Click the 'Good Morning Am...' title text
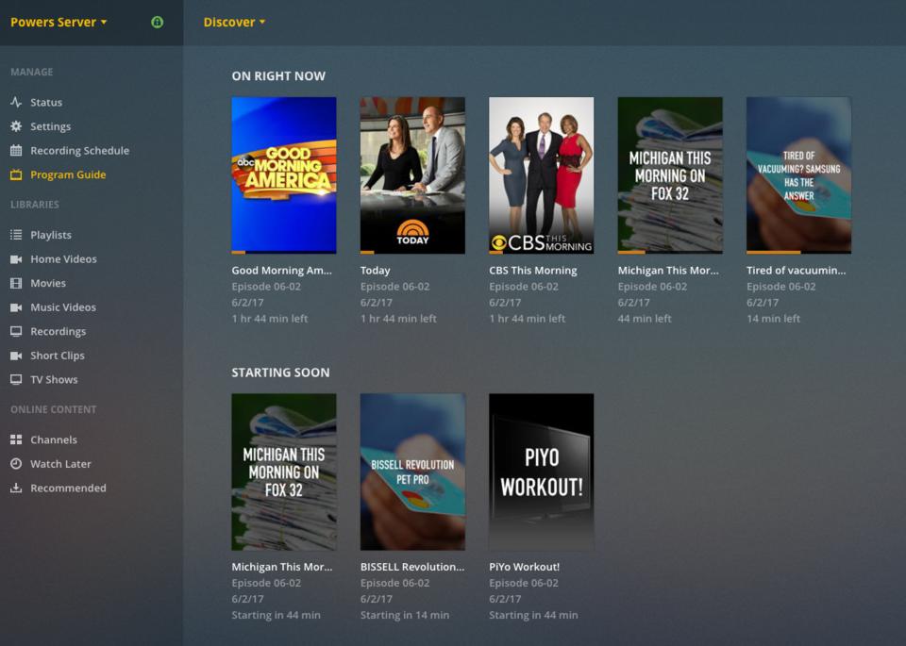 pyautogui.click(x=282, y=270)
